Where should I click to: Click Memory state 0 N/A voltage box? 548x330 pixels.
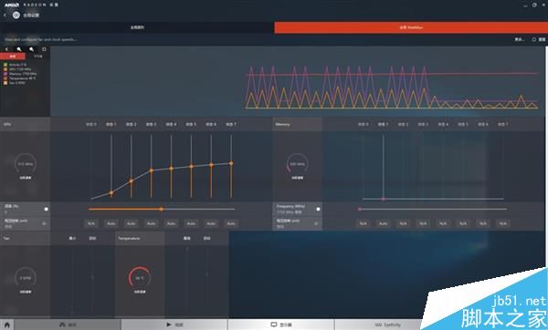[364, 223]
